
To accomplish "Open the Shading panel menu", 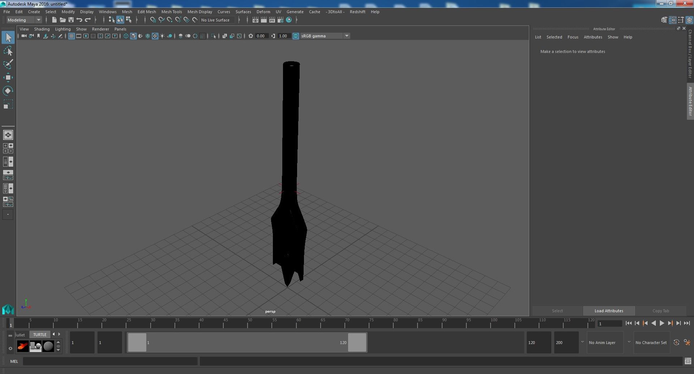I will pyautogui.click(x=42, y=29).
